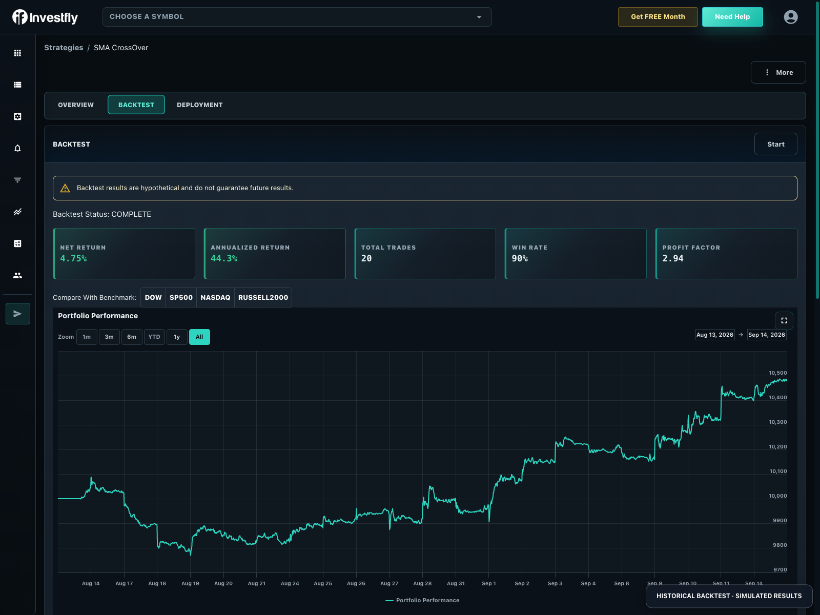This screenshot has height=615, width=820.
Task: Open the screener filter icon in sidebar
Action: 17,180
